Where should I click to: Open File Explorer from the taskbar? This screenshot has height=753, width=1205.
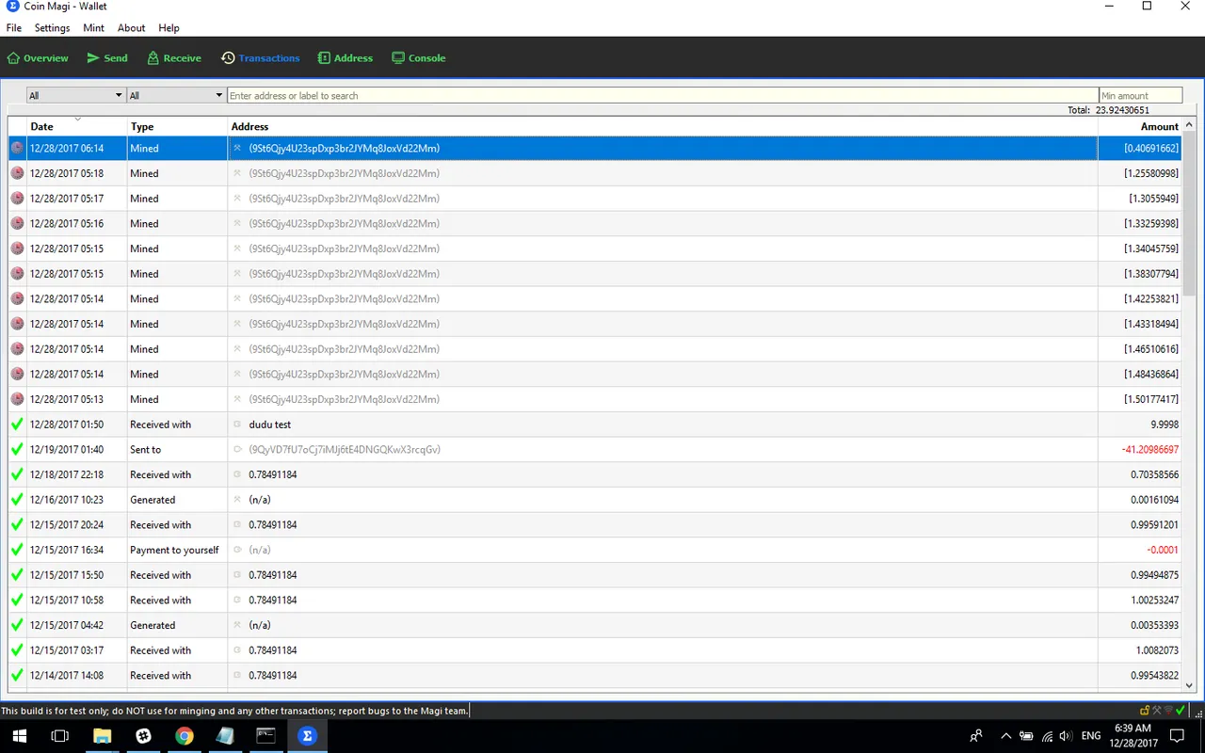tap(102, 736)
